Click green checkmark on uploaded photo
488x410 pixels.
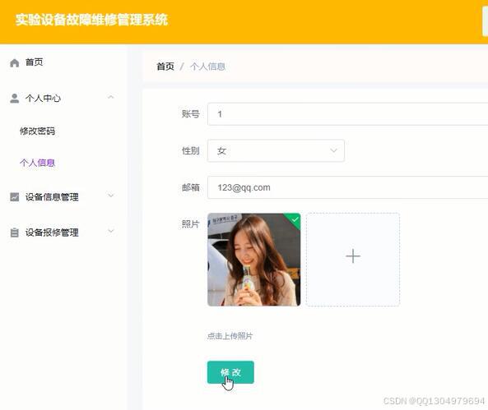click(295, 219)
